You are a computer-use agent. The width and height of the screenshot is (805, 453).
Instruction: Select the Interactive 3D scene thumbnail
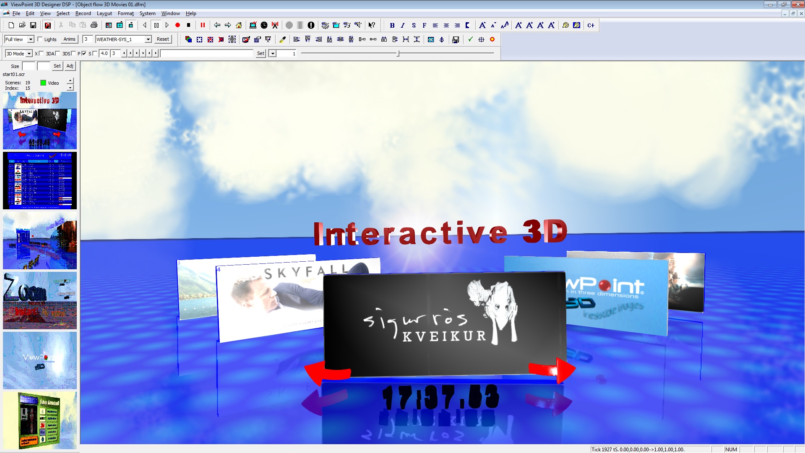point(40,121)
